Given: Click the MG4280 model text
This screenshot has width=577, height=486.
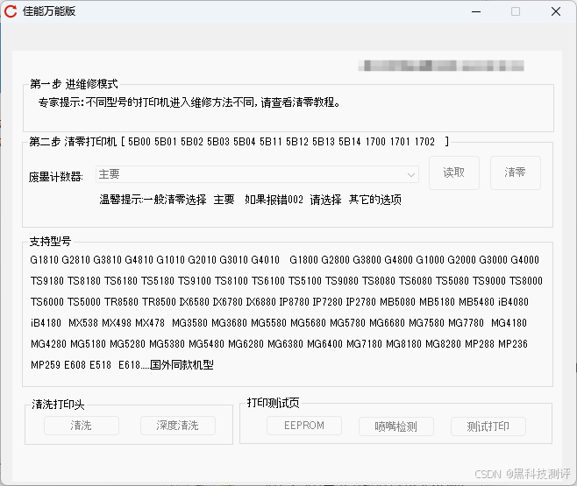Looking at the screenshot, I should [x=48, y=344].
